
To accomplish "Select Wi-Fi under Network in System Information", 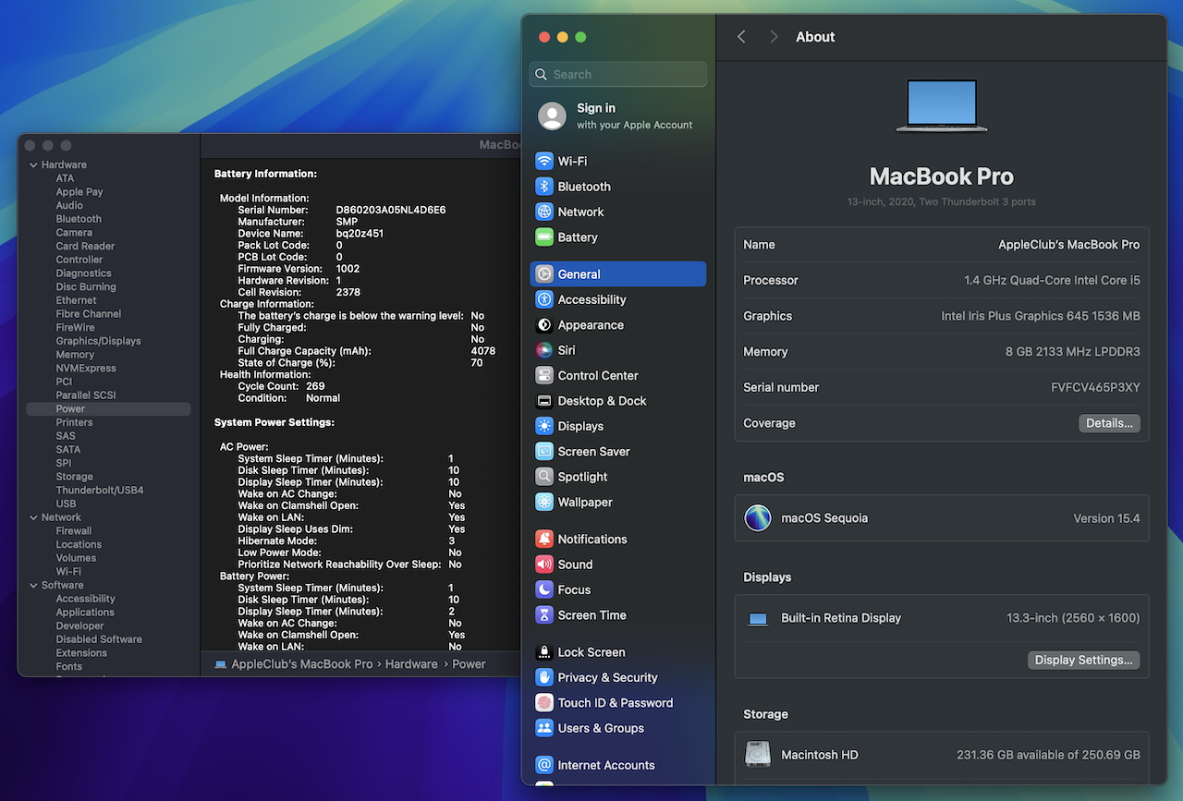I will (x=68, y=572).
